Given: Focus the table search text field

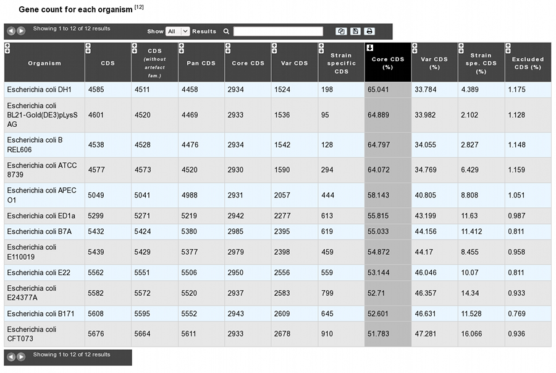Looking at the screenshot, I should pos(278,32).
